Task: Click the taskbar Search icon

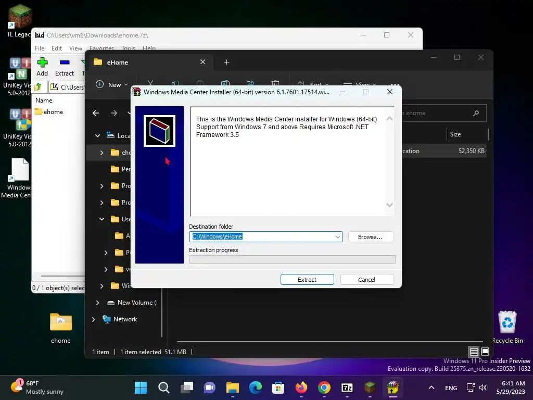Action: tap(164, 387)
